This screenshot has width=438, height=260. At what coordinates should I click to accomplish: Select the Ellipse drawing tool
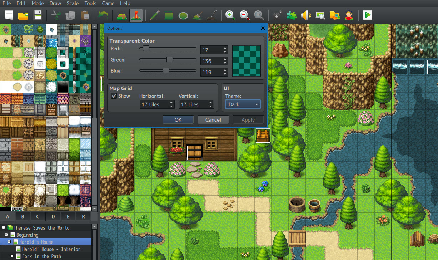[x=183, y=15]
